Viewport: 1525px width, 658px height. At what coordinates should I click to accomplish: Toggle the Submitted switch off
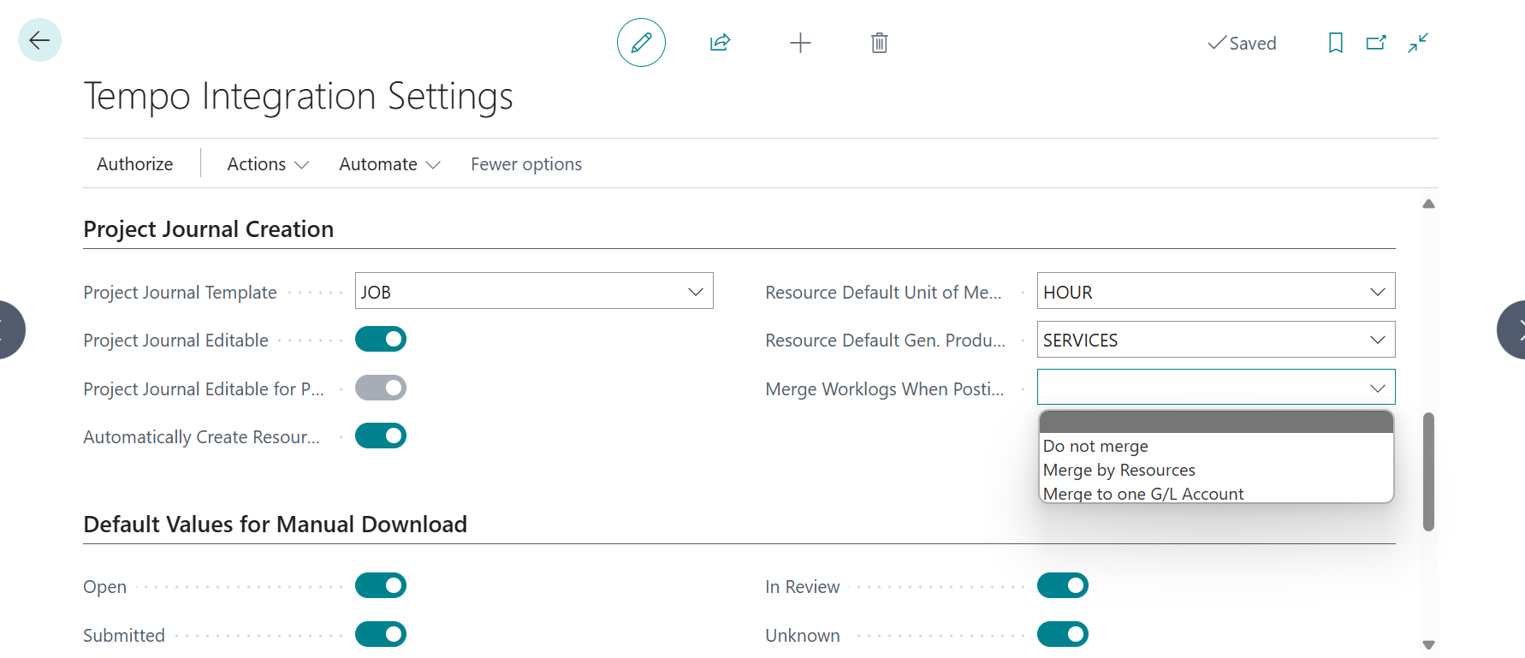pyautogui.click(x=381, y=635)
